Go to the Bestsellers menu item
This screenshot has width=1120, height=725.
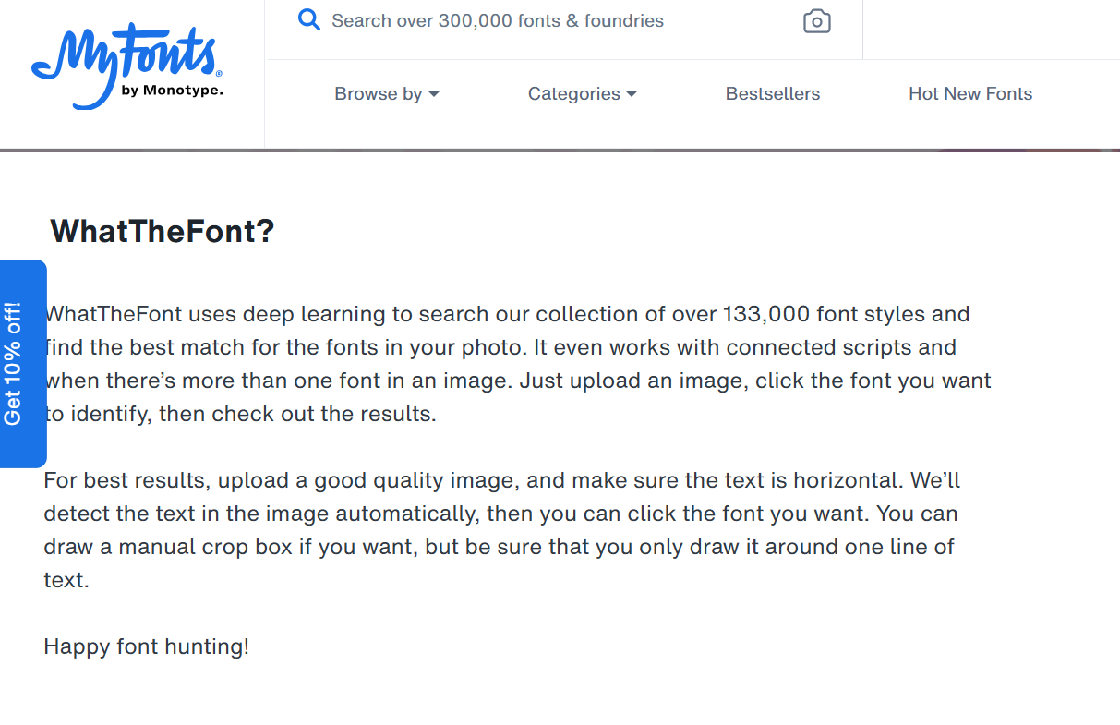773,94
